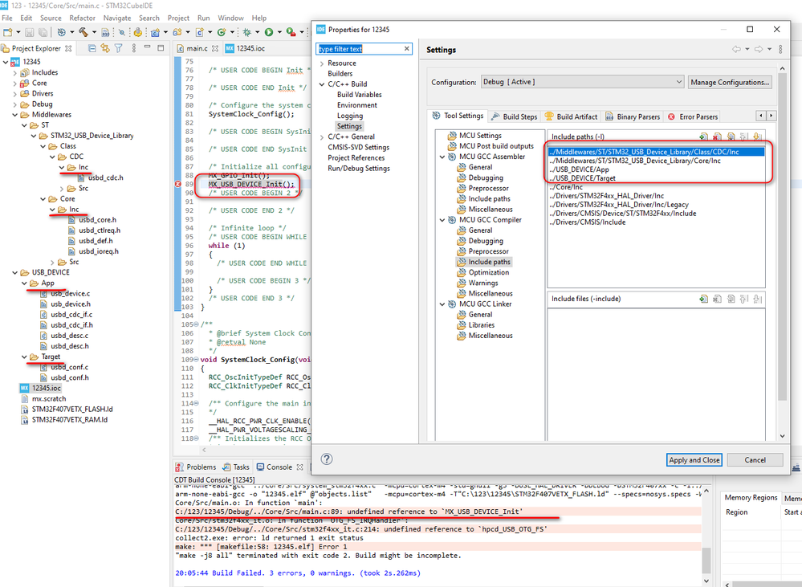Expand the C/C++ General properties node

pyautogui.click(x=322, y=137)
